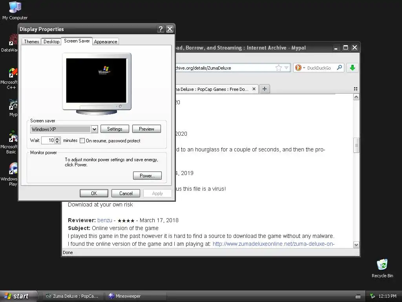The width and height of the screenshot is (402, 302).
Task: Open reviewer benzu profile link
Action: (x=104, y=220)
